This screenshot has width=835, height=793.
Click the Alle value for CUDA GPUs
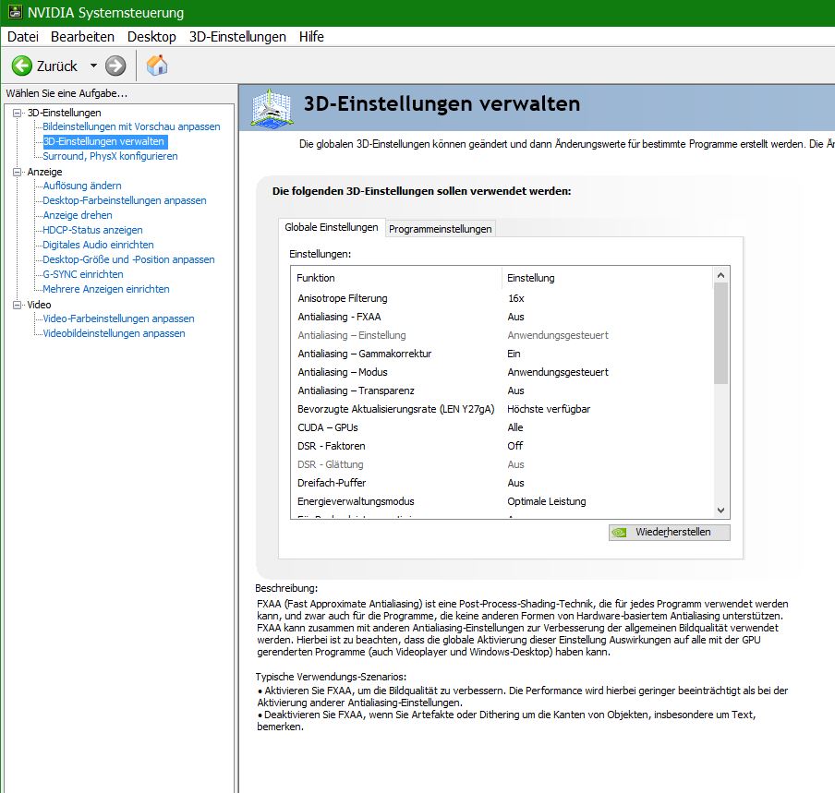pos(515,428)
